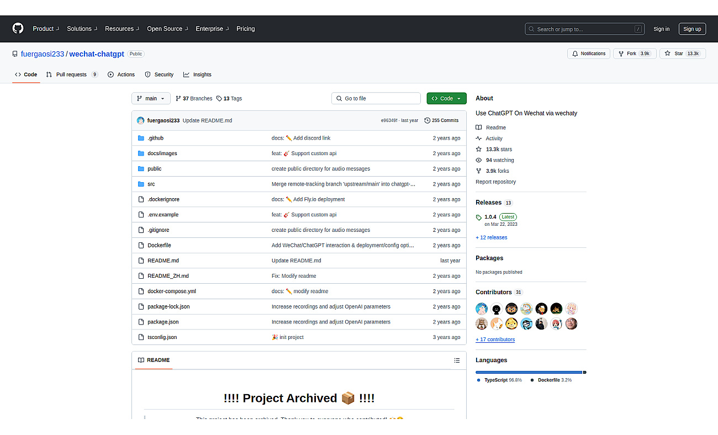Open the Open Source header menu
718x435 pixels.
[167, 29]
